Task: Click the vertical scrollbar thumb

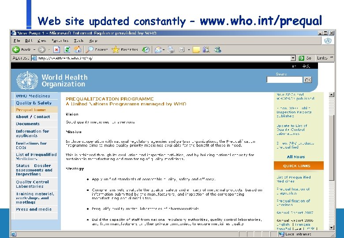Action: [332, 148]
